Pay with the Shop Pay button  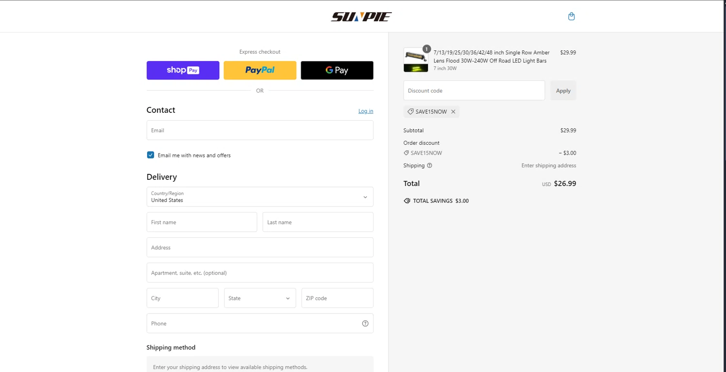click(183, 70)
